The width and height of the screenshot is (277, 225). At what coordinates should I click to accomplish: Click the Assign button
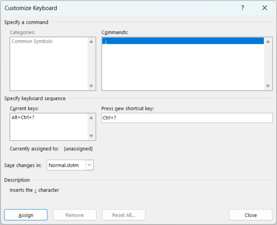coord(25,215)
